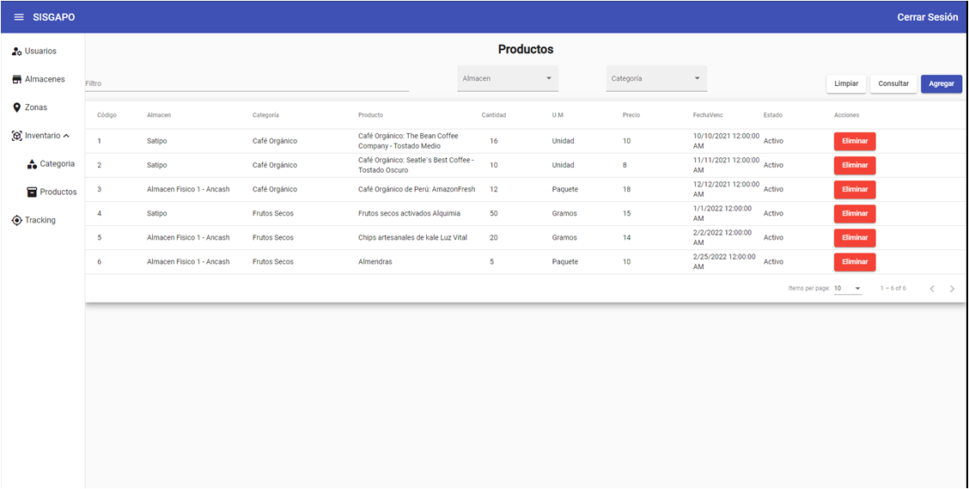This screenshot has height=489, width=969.
Task: Click the Usuarios icon in the sidebar
Action: click(16, 52)
